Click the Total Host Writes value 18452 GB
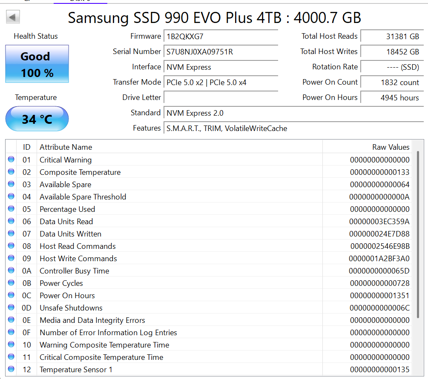Image resolution: width=428 pixels, height=379 pixels. pyautogui.click(x=392, y=51)
